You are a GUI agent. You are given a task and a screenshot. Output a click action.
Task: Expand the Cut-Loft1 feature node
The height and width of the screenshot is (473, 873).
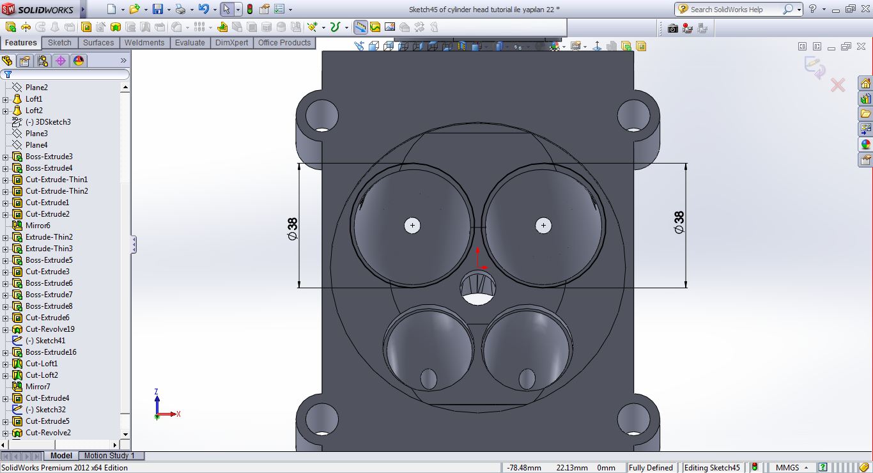point(6,364)
